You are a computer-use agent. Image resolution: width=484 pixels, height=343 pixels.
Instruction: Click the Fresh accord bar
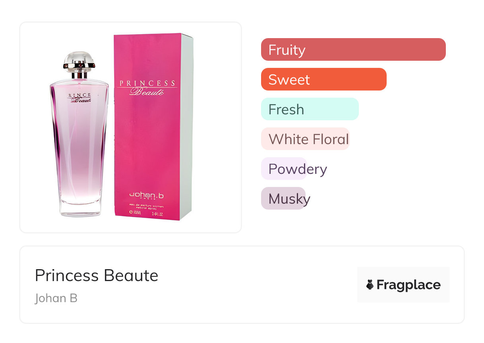click(310, 109)
